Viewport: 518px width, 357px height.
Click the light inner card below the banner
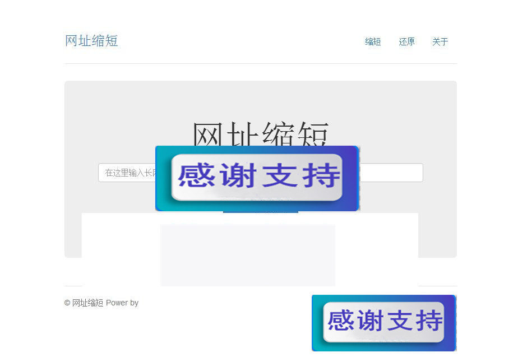pyautogui.click(x=247, y=255)
